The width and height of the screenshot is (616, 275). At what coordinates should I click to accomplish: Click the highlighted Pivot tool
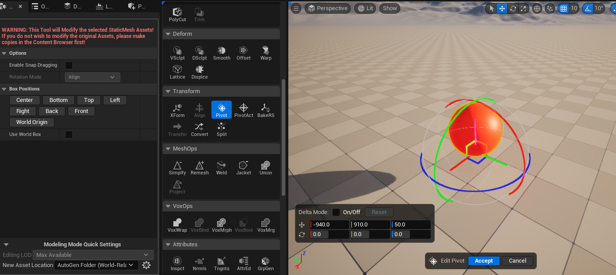click(222, 110)
